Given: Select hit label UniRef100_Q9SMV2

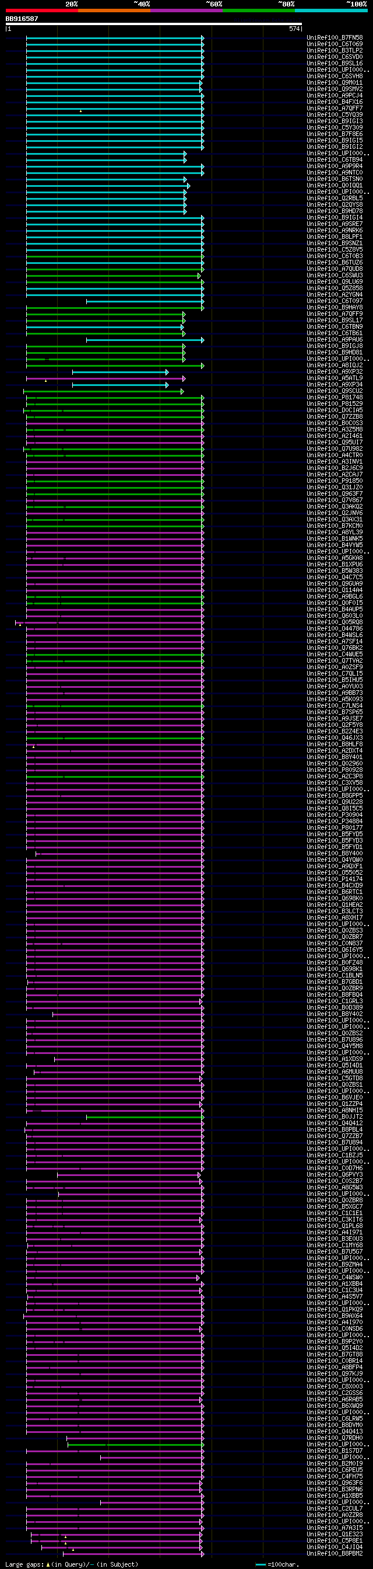Looking at the screenshot, I should [335, 89].
